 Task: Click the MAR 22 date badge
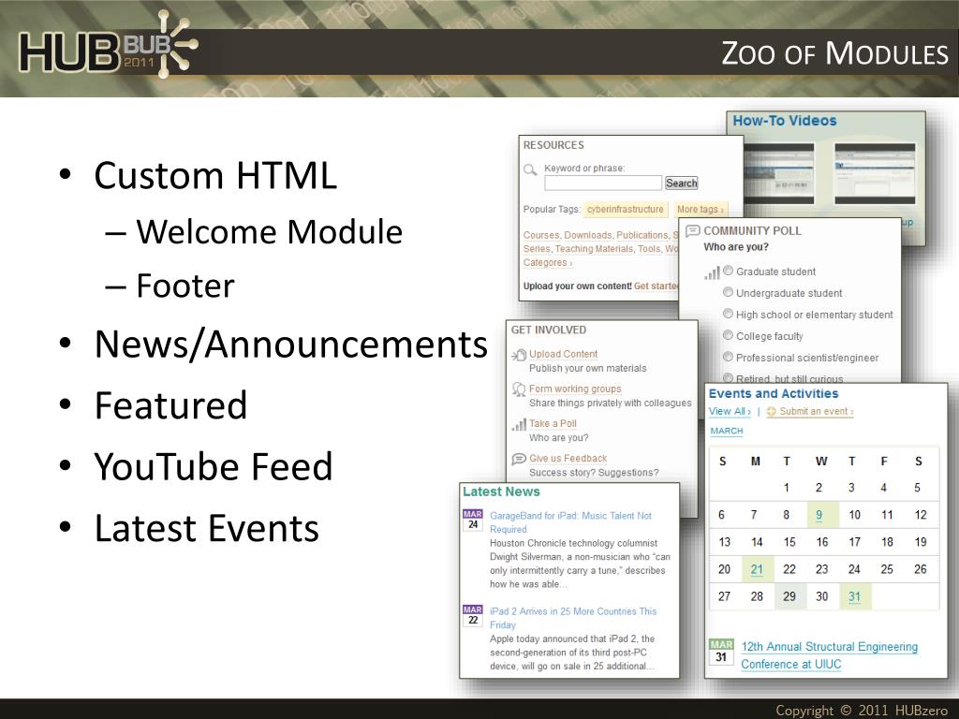point(473,615)
